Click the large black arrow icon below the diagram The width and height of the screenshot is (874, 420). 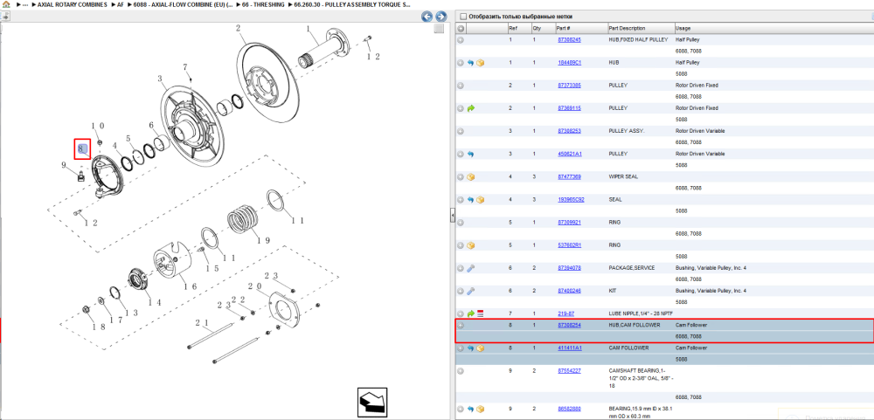tap(371, 403)
